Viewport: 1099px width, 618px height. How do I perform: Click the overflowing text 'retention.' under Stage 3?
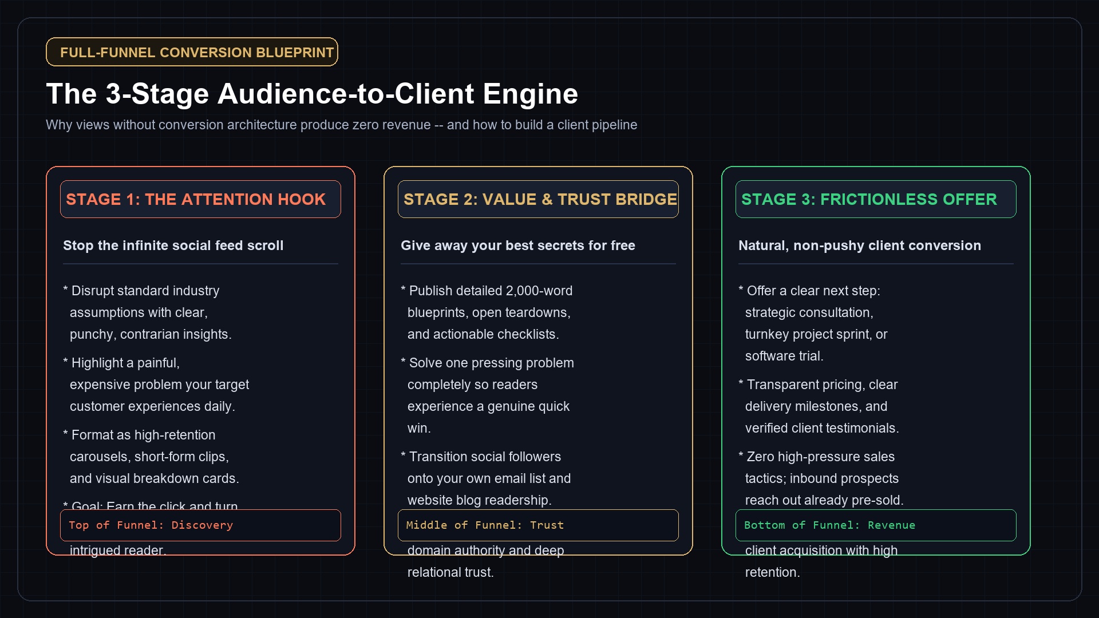[x=772, y=572]
